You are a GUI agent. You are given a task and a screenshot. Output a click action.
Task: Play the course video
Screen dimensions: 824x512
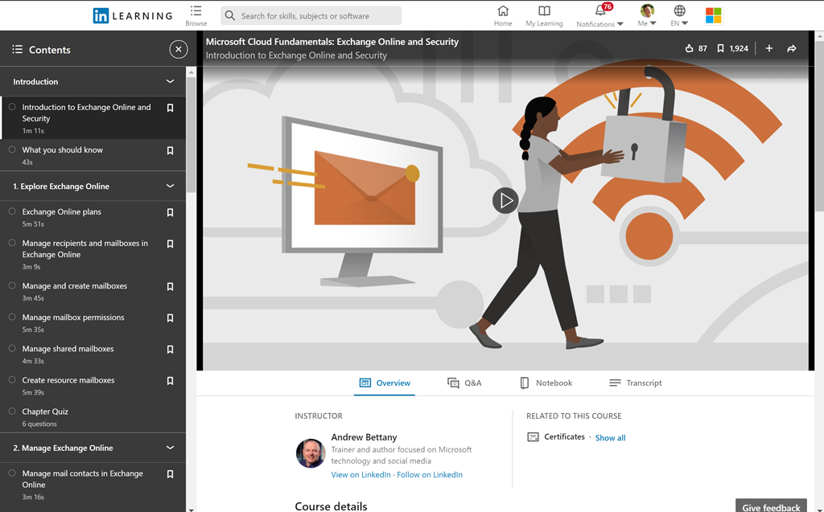(x=505, y=201)
